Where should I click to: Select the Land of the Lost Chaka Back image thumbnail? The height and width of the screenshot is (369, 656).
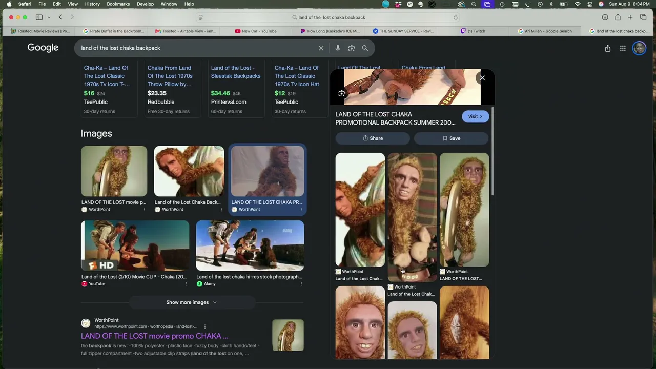pyautogui.click(x=189, y=171)
